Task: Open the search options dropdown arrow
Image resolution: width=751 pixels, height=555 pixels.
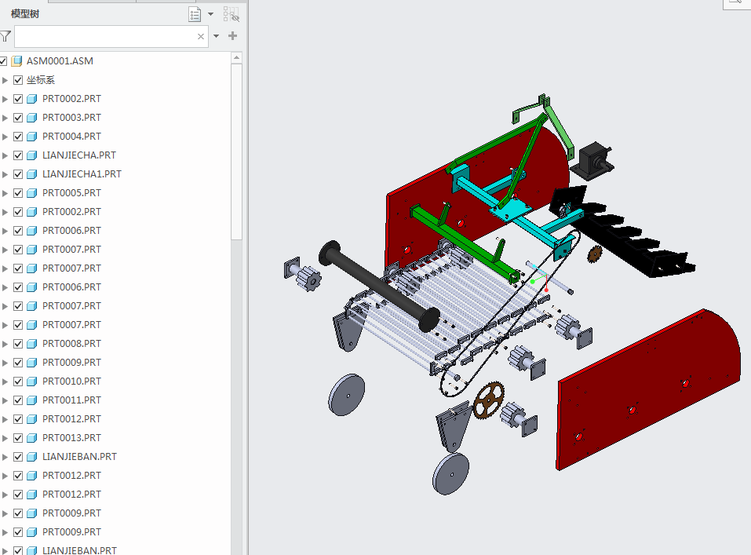Action: [217, 36]
